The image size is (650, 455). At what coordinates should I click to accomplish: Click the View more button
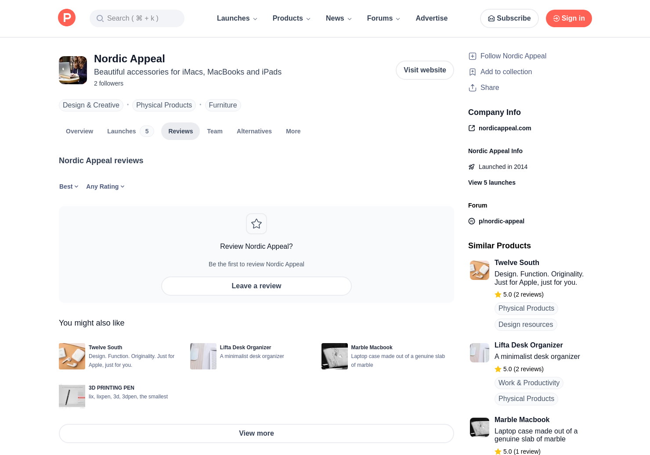(256, 434)
